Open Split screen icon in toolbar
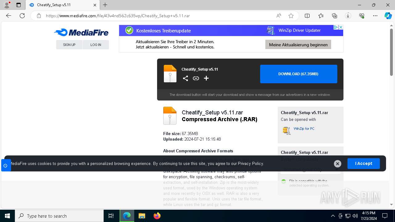This screenshot has height=222, width=395. 307,16
